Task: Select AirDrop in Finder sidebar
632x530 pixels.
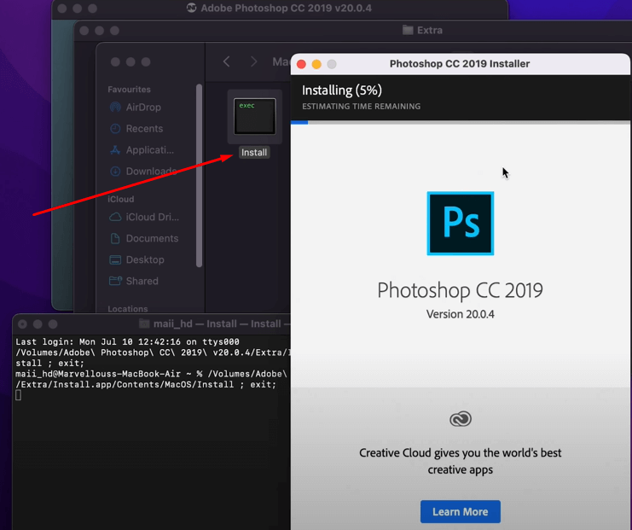Action: point(136,108)
